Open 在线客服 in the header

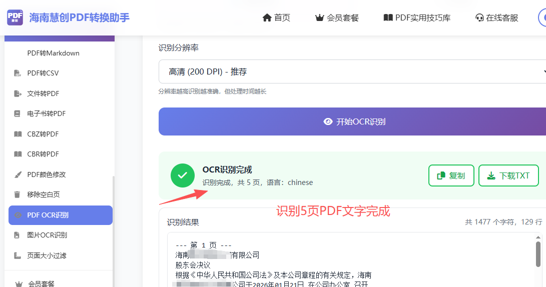(x=497, y=17)
